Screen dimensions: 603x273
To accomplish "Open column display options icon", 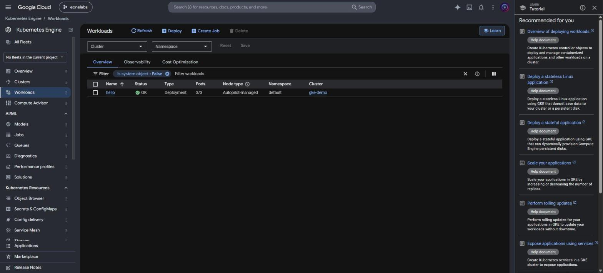I will pyautogui.click(x=494, y=74).
